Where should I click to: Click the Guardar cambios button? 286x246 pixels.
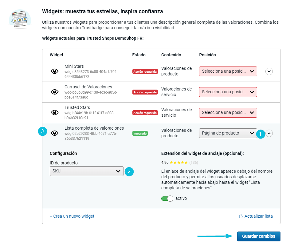click(258, 236)
